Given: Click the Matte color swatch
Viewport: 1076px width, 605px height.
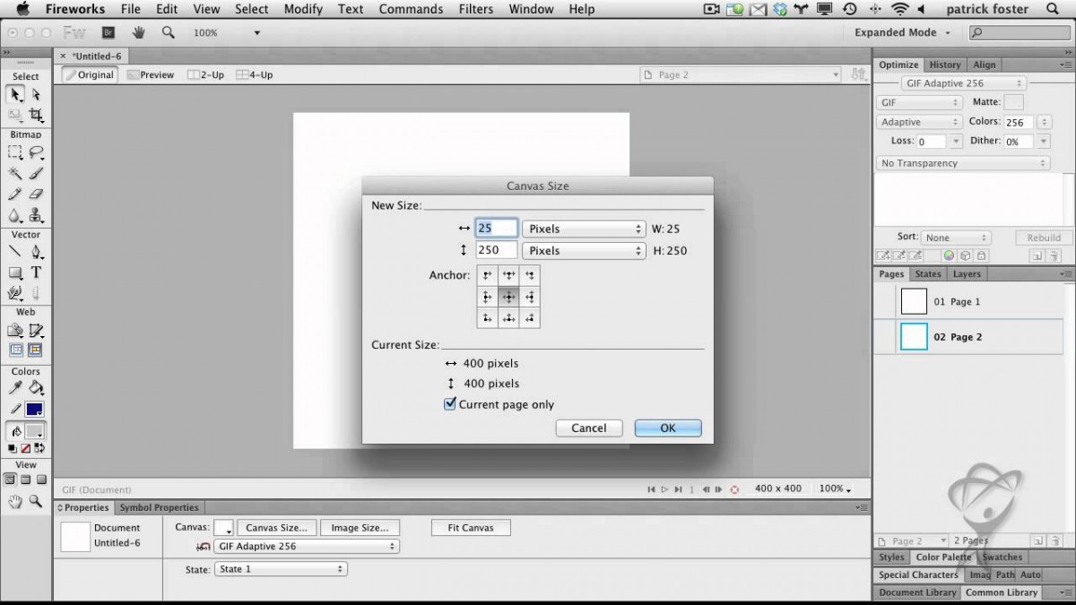Looking at the screenshot, I should (x=1013, y=102).
